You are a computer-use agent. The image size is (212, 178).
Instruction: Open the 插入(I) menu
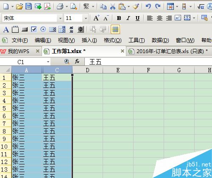(89, 40)
